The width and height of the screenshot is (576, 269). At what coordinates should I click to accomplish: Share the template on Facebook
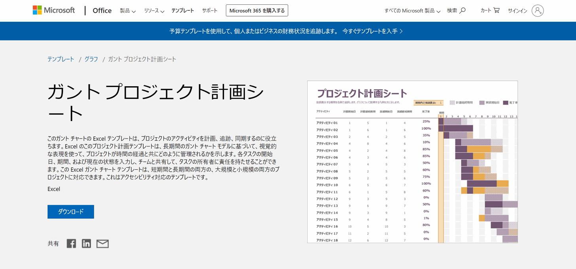71,244
